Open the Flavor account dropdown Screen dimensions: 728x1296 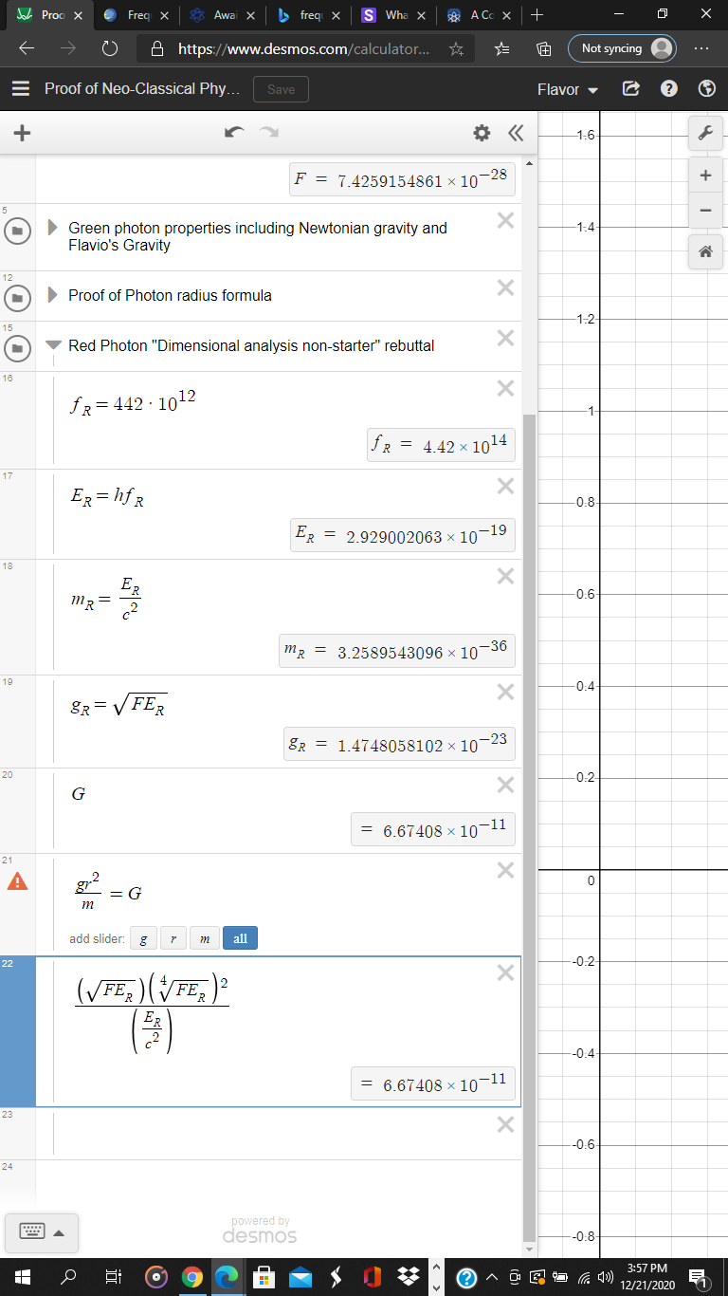(568, 89)
